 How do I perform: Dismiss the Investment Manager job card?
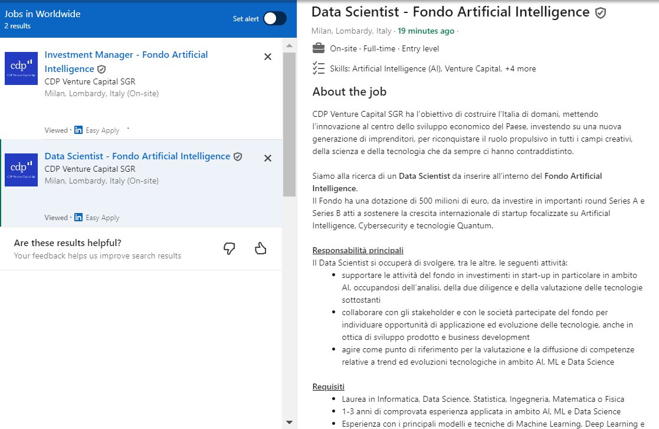coord(268,57)
